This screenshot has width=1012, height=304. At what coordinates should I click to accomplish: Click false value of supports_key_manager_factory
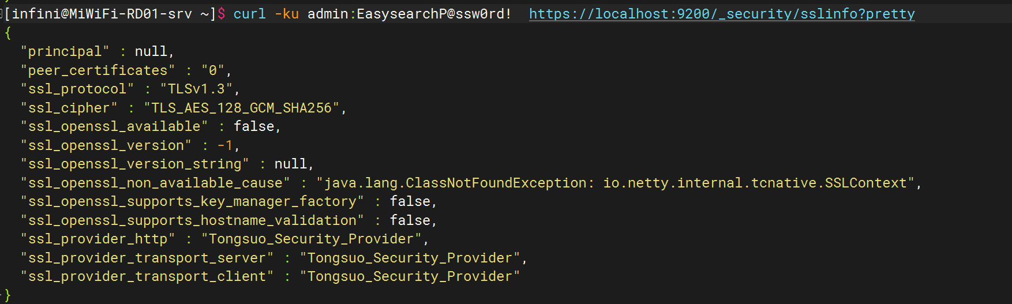pos(410,201)
